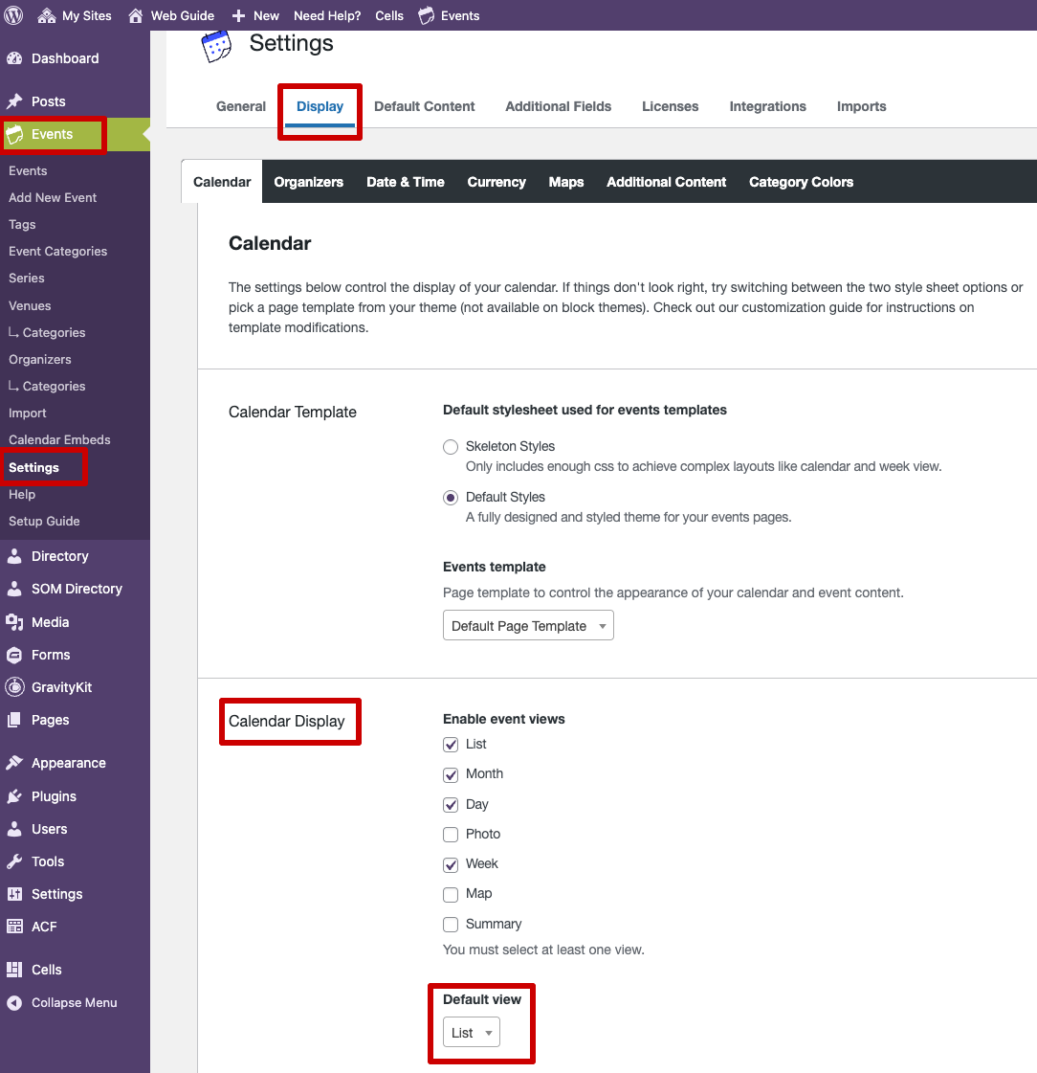Viewport: 1037px width, 1073px height.
Task: Open the ACF sidebar icon
Action: click(21, 927)
